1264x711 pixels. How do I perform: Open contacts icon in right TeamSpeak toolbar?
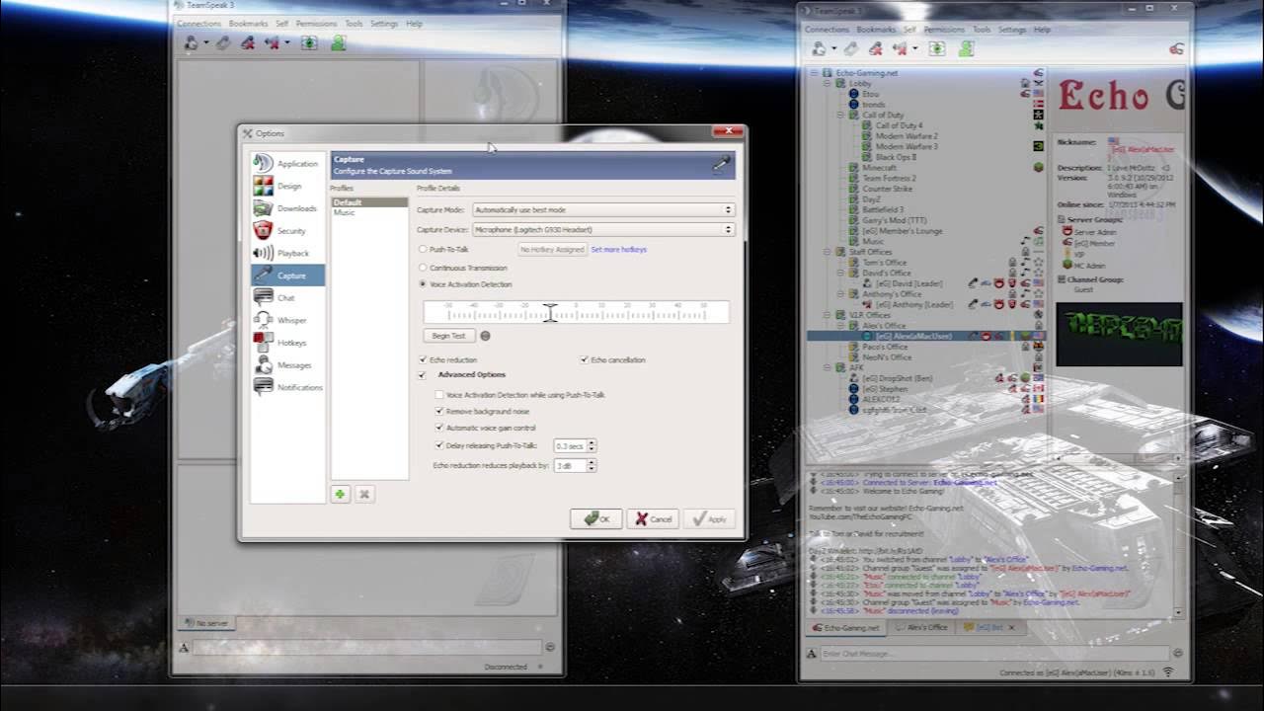click(x=966, y=48)
